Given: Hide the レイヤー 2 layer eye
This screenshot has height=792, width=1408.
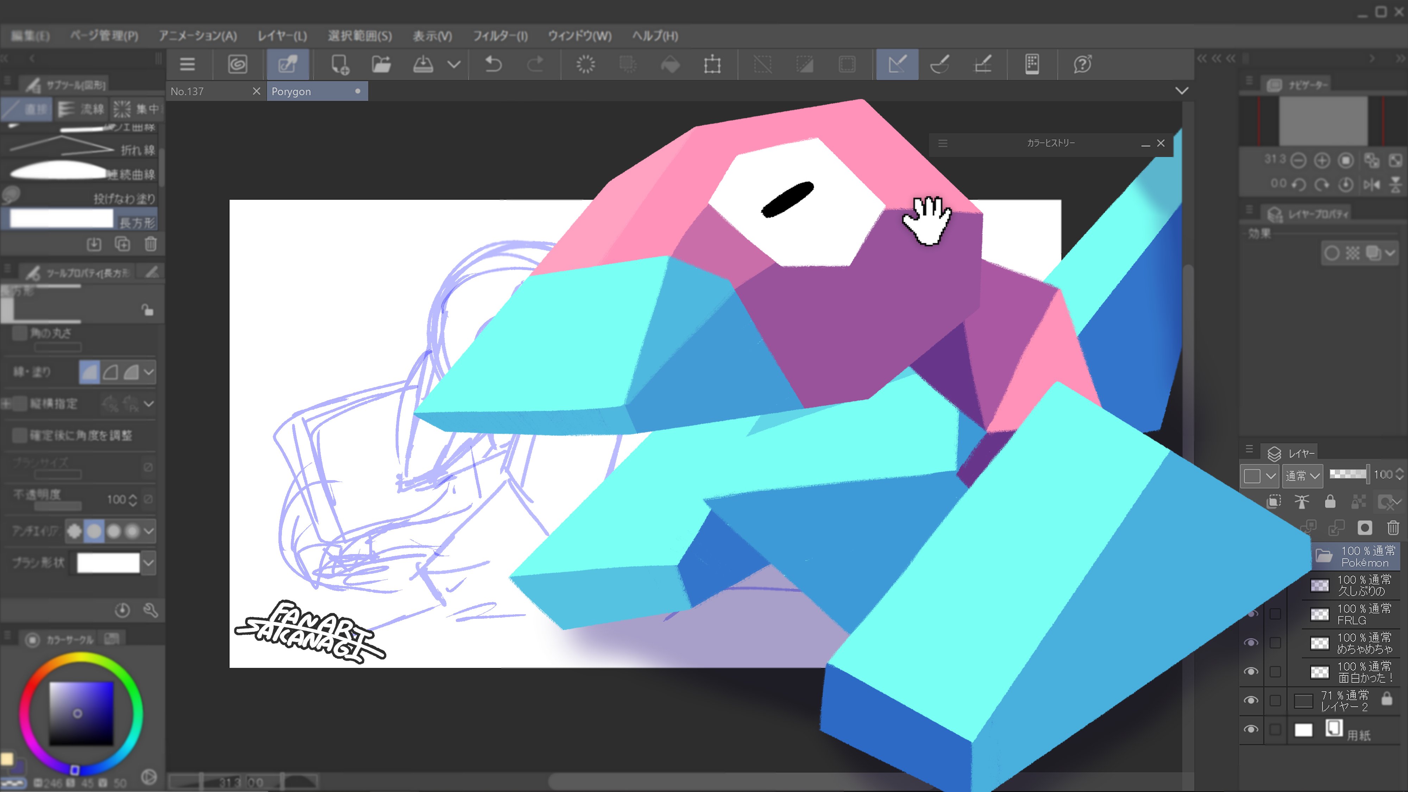Looking at the screenshot, I should click(1251, 700).
